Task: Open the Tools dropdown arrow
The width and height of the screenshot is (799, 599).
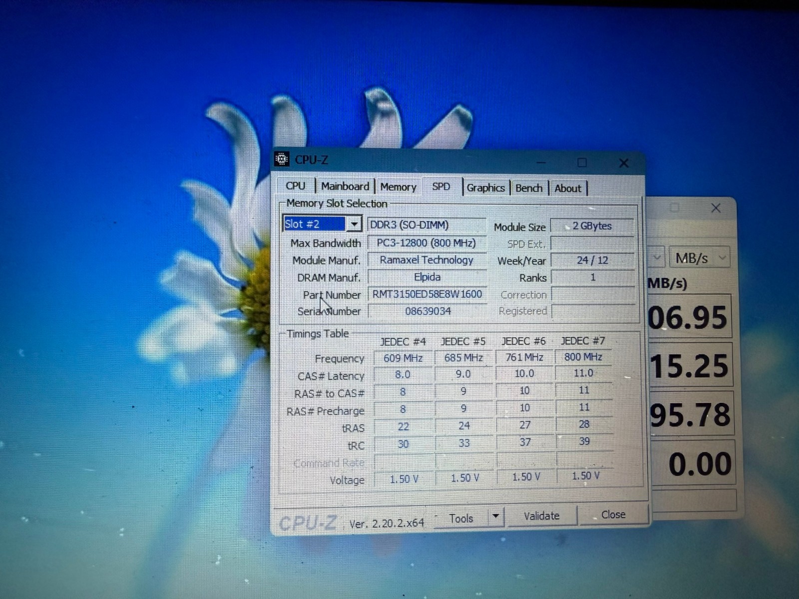Action: pyautogui.click(x=496, y=517)
